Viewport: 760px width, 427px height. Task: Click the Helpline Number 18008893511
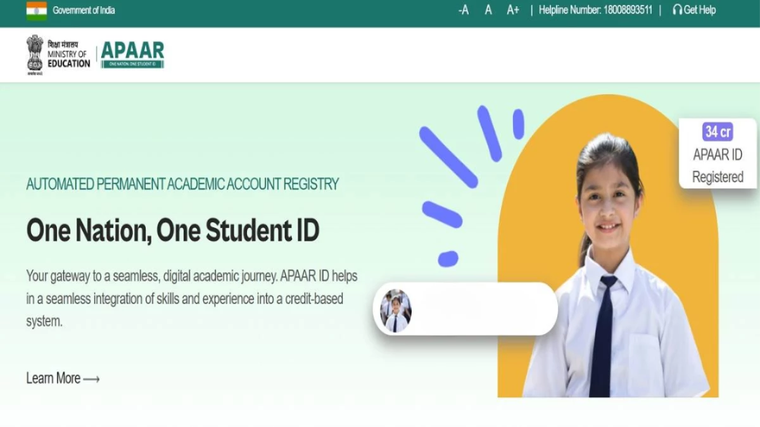(x=595, y=10)
